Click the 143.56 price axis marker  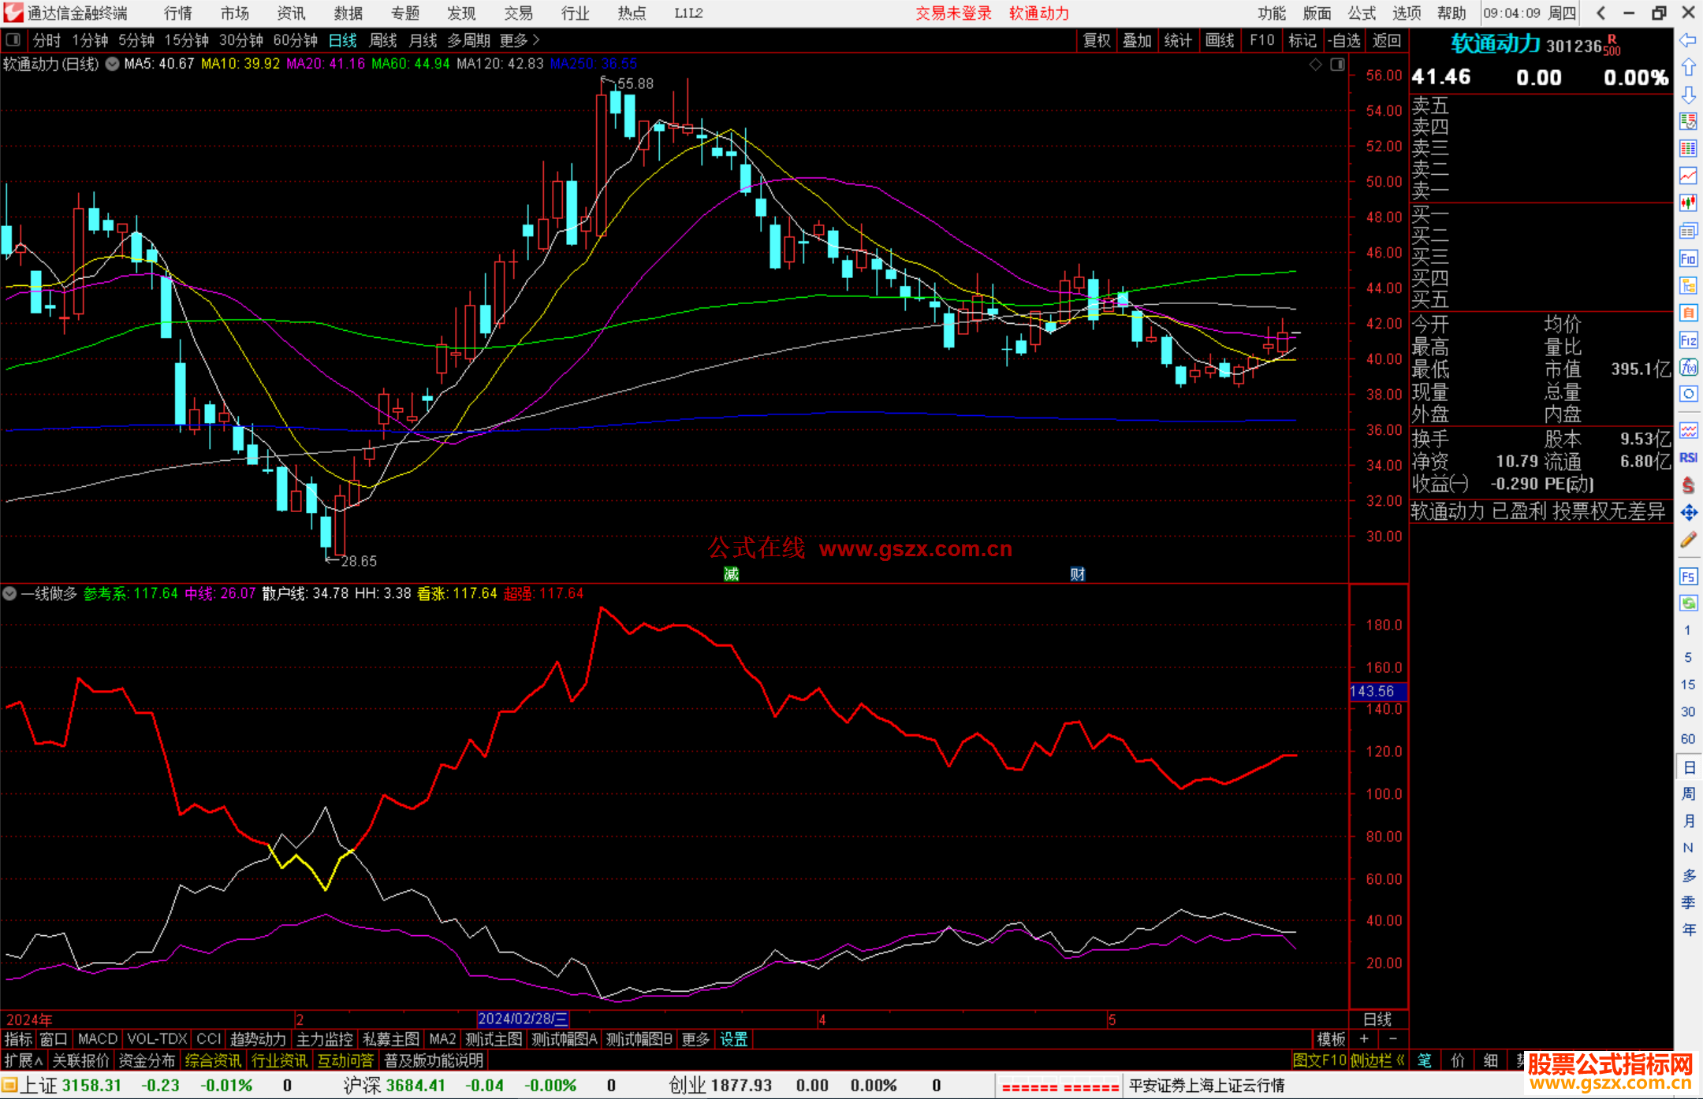click(1377, 691)
